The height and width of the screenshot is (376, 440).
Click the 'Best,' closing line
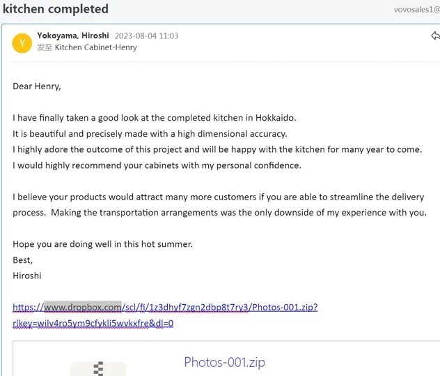pyautogui.click(x=23, y=260)
